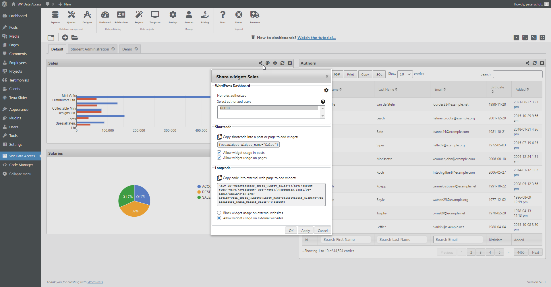The image size is (551, 287).
Task: Open the Premium support icon
Action: tap(255, 17)
